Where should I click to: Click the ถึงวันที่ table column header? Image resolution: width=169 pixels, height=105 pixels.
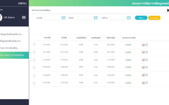click(x=64, y=38)
